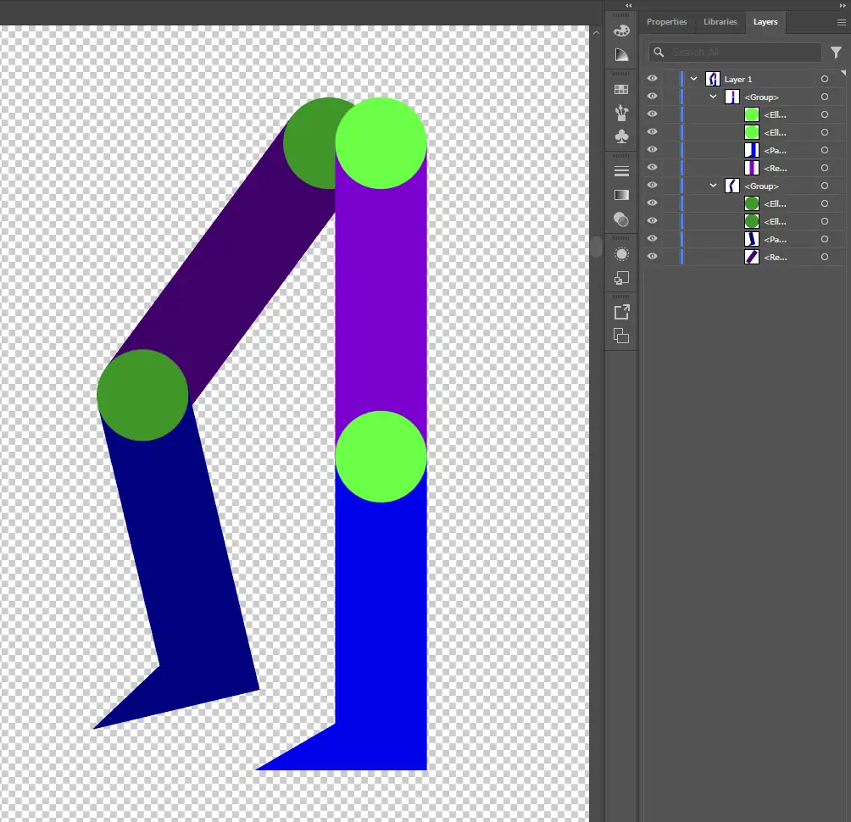Screen dimensions: 851x822
Task: Collapse the second Group in Layers
Action: [714, 186]
